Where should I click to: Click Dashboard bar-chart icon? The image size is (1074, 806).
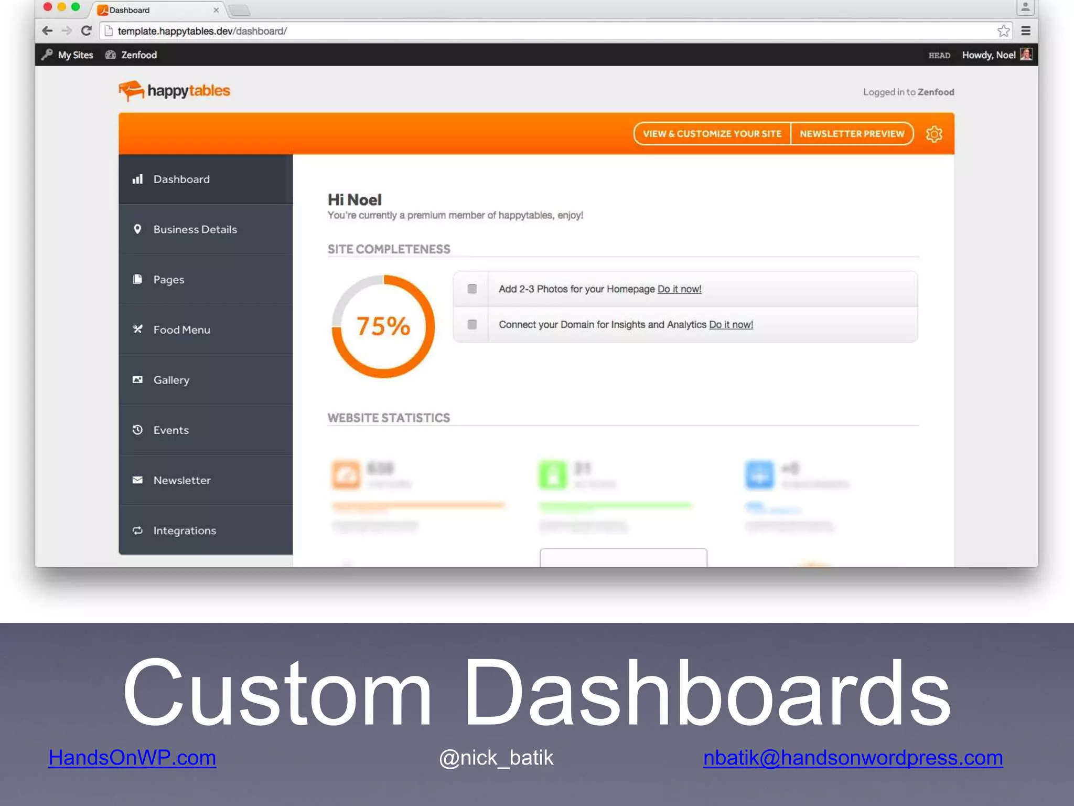point(137,179)
